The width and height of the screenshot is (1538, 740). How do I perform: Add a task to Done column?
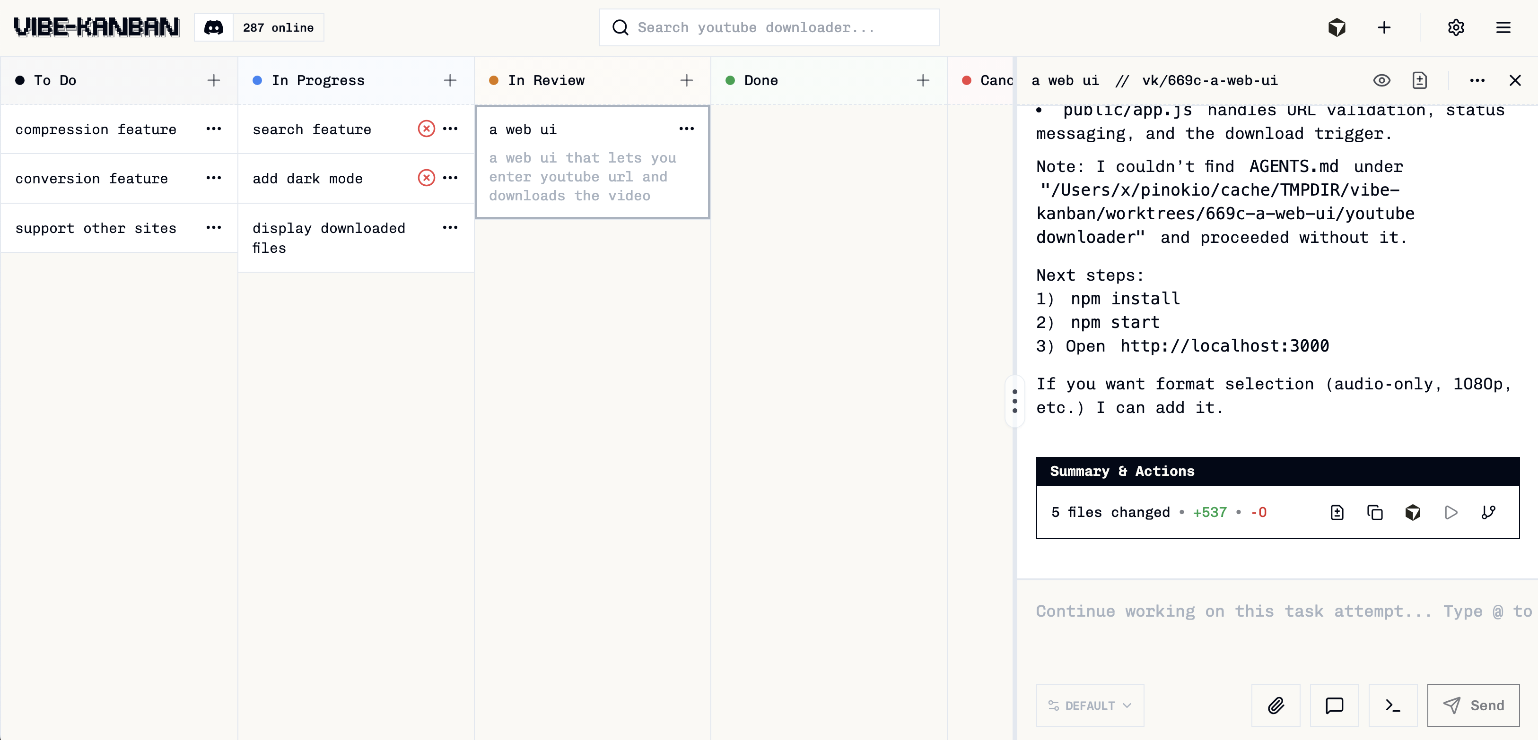(x=922, y=80)
